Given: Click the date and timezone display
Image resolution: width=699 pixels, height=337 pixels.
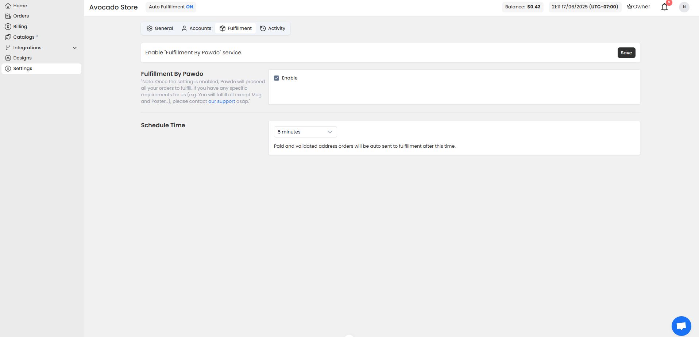Looking at the screenshot, I should [x=585, y=7].
